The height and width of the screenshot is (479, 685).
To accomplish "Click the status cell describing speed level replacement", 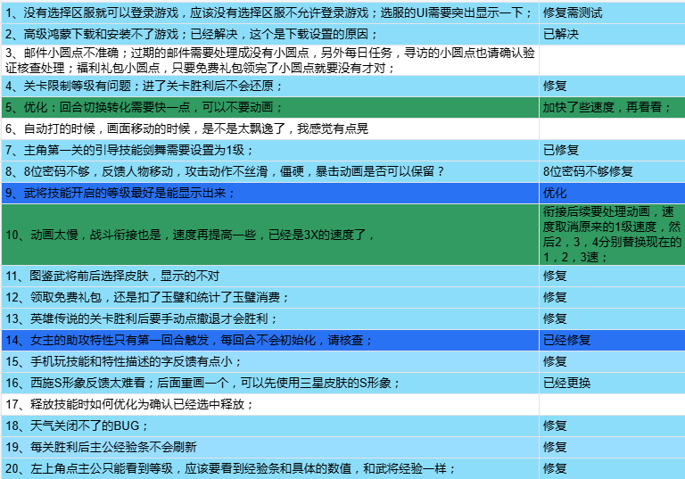I will [x=612, y=235].
